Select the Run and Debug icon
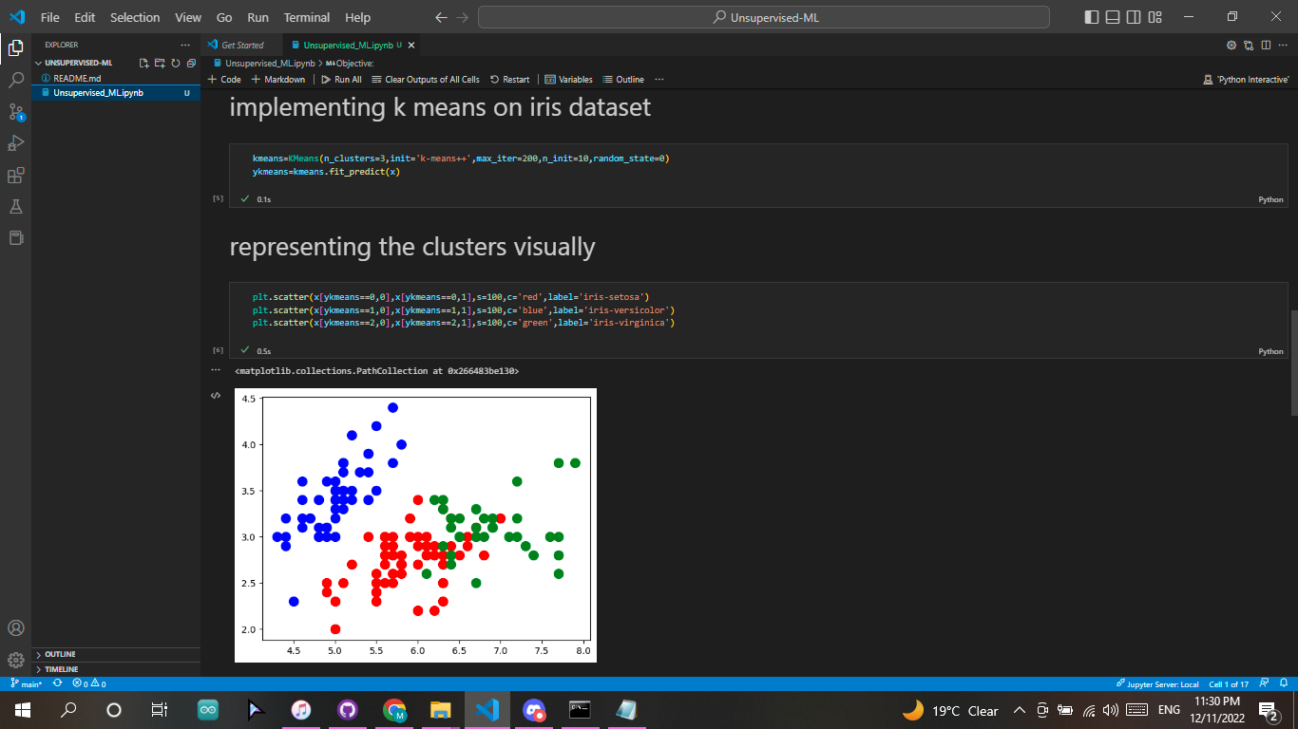The width and height of the screenshot is (1298, 729). coord(14,142)
